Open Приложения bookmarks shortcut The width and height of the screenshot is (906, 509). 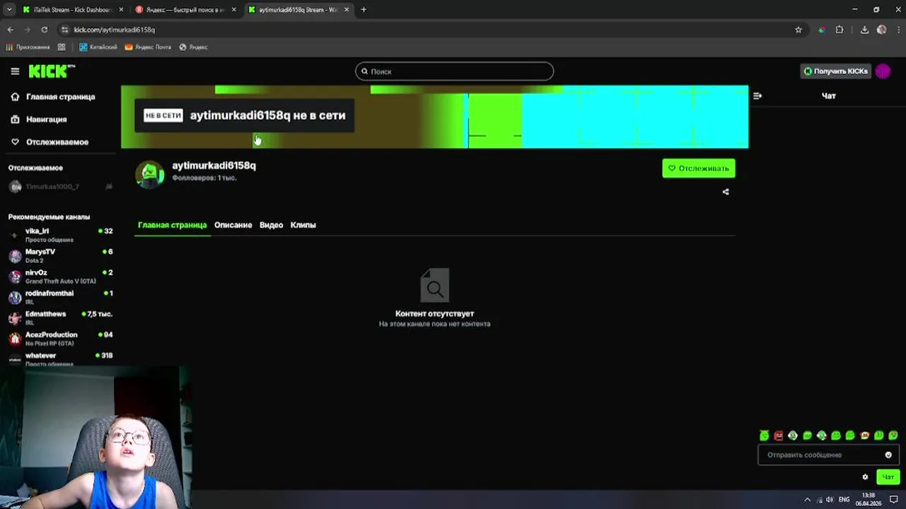28,47
